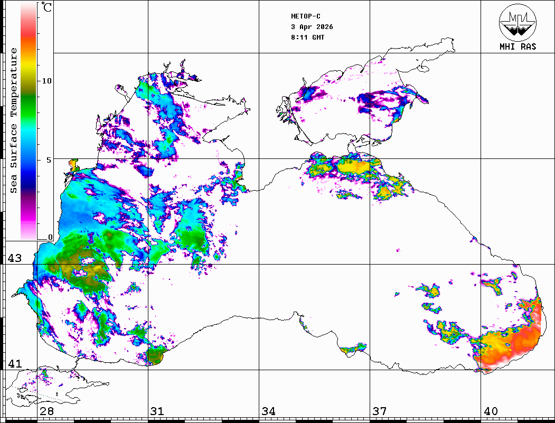Click latitude label 43
555x423 pixels.
tap(14, 258)
